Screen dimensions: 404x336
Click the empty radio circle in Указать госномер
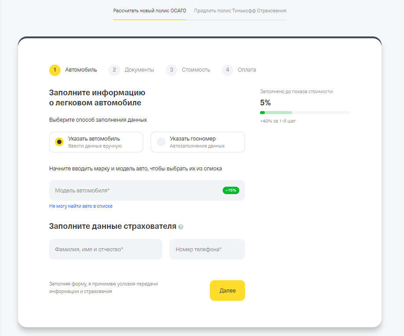click(161, 141)
